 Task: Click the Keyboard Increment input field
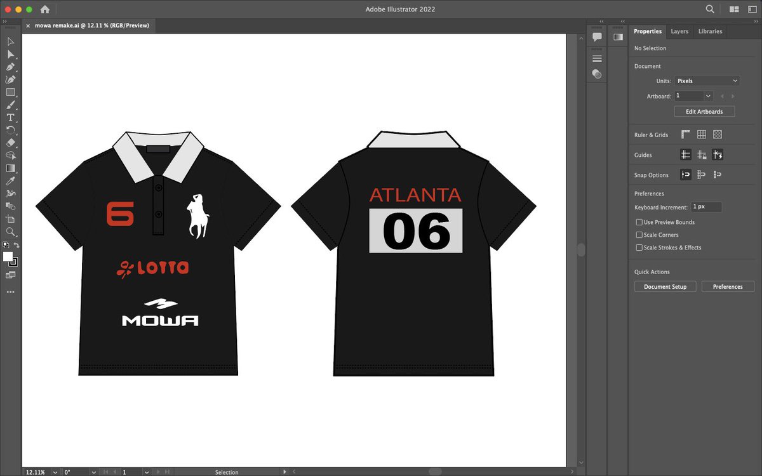coord(707,207)
